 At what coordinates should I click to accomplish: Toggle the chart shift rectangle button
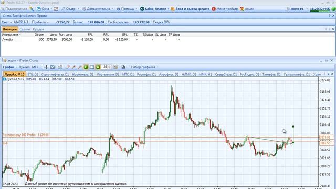[92, 67]
